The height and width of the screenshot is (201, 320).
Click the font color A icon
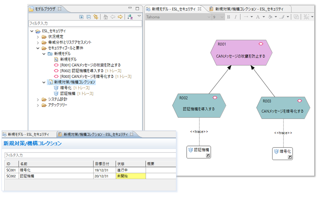pos(258,17)
